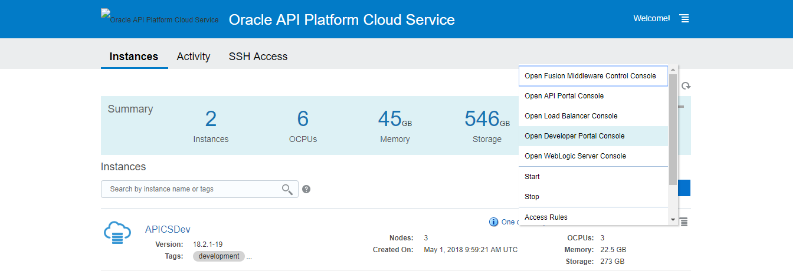Screen dimensions: 799x271
Task: Switch to the Instances tab
Action: (134, 57)
